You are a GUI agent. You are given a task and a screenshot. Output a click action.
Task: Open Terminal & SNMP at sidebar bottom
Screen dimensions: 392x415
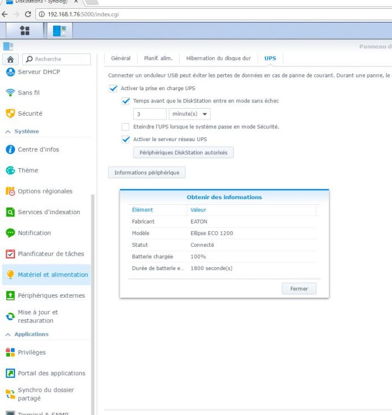[43, 413]
